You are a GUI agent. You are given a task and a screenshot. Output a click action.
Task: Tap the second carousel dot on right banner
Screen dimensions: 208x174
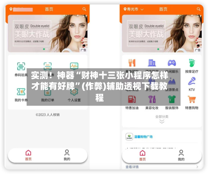tap(161, 49)
